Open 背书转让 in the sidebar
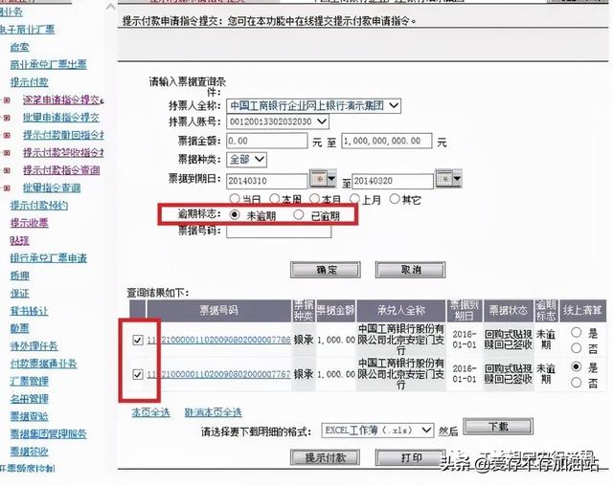Screen dimensions: 613x486 point(30,311)
